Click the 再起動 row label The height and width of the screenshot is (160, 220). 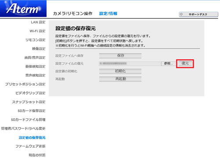pyautogui.click(x=60, y=79)
